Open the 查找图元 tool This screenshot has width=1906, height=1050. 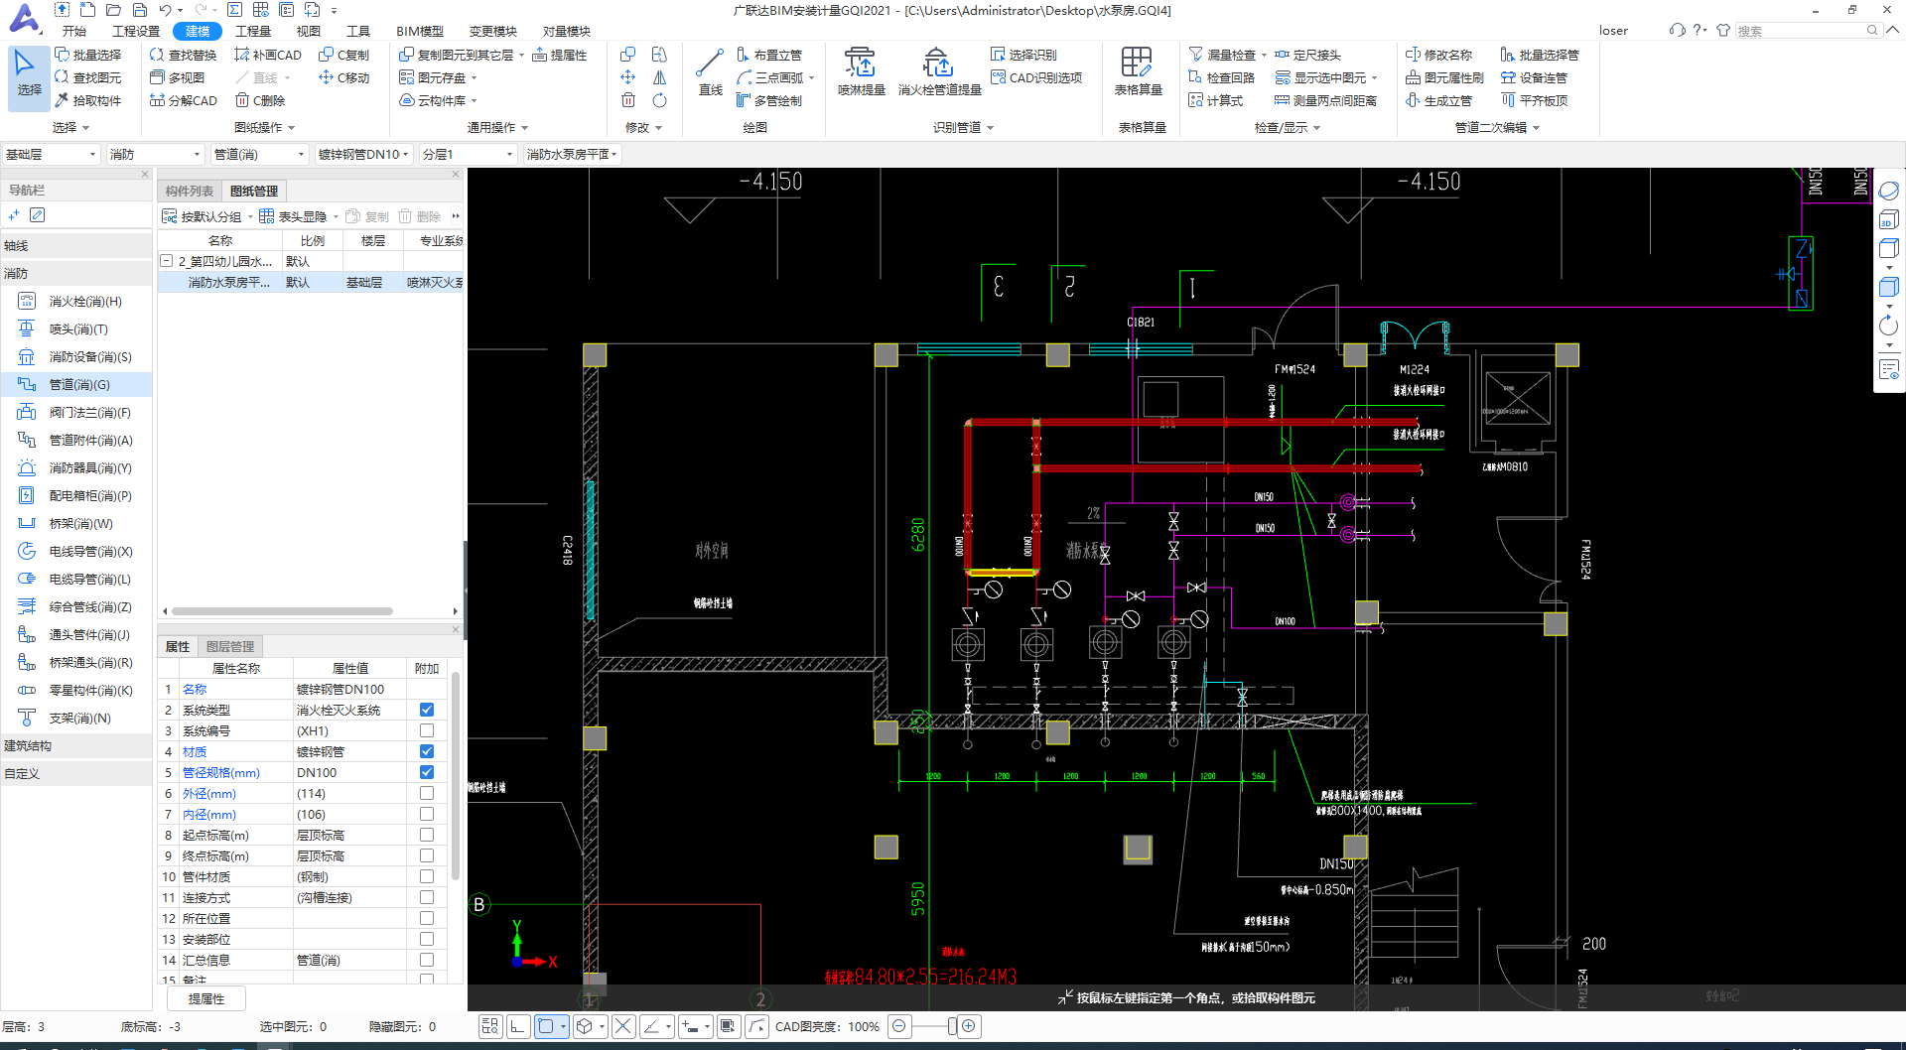[87, 77]
